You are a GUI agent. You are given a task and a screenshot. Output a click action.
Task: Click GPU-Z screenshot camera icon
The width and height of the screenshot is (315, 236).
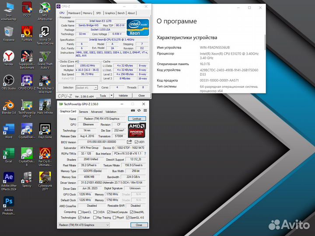(133, 111)
